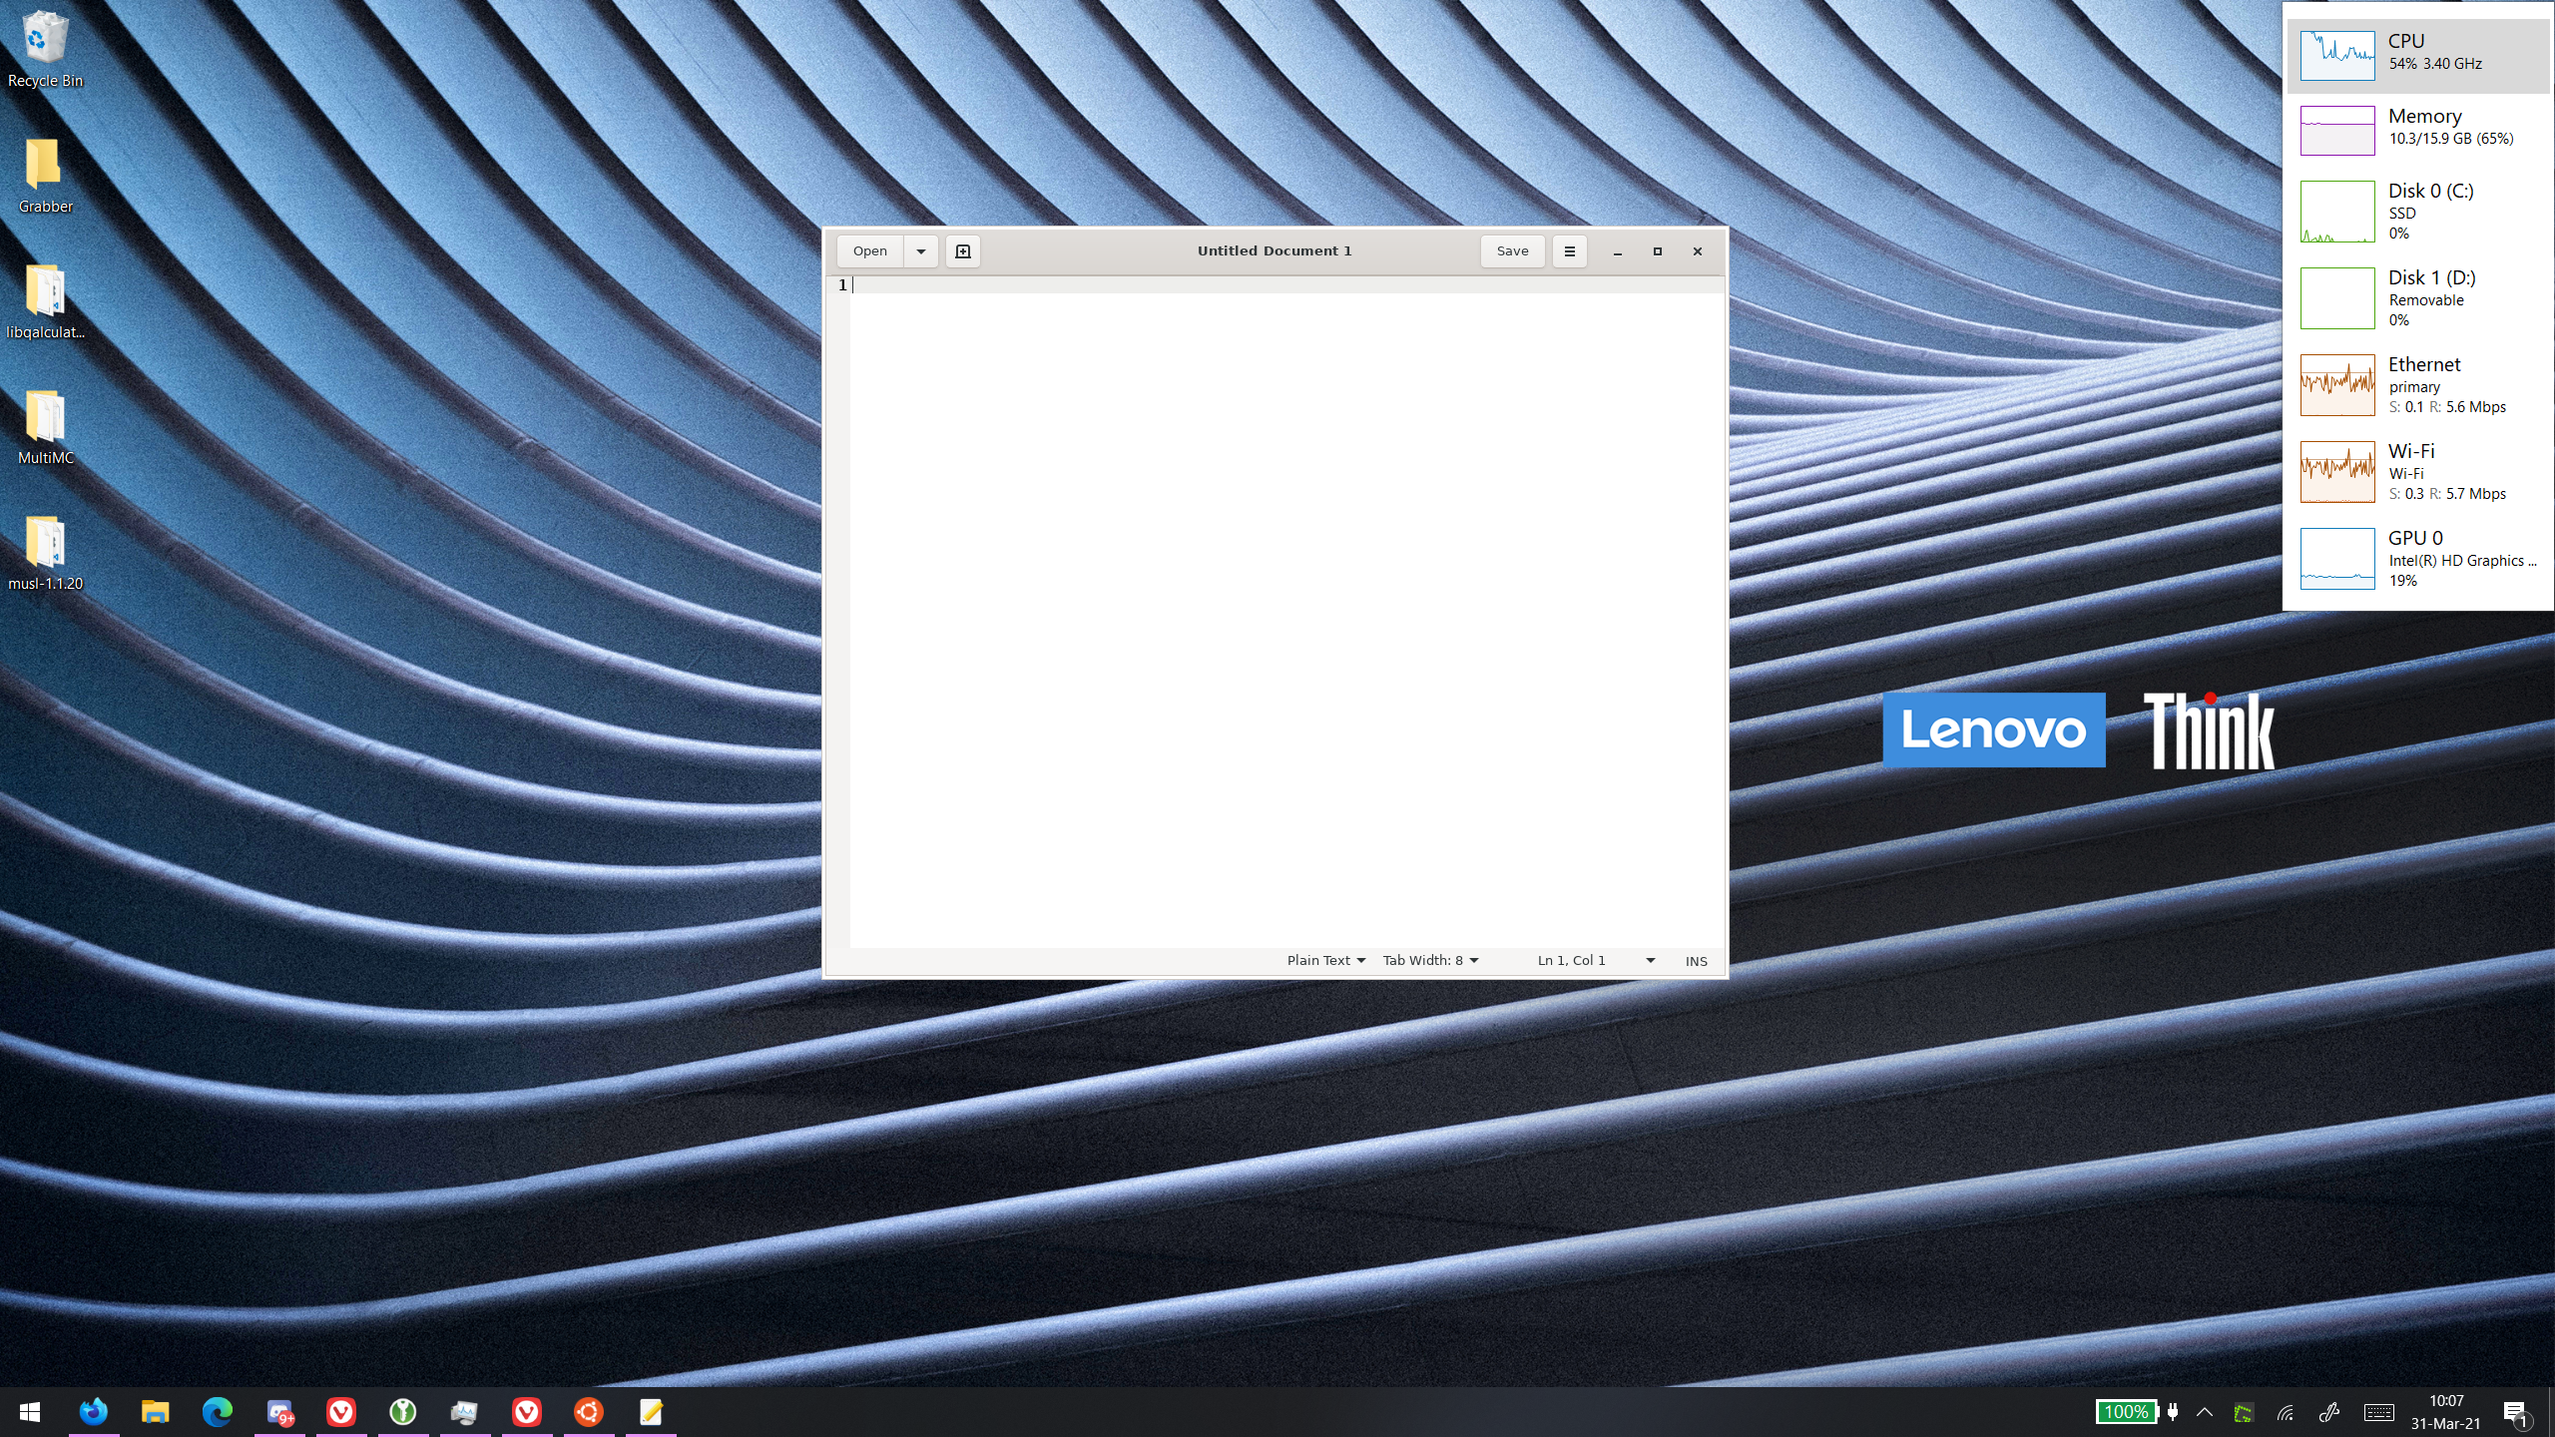Image resolution: width=2555 pixels, height=1437 pixels.
Task: Select Disk 1 (D:) Removable in the panel
Action: point(2417,297)
